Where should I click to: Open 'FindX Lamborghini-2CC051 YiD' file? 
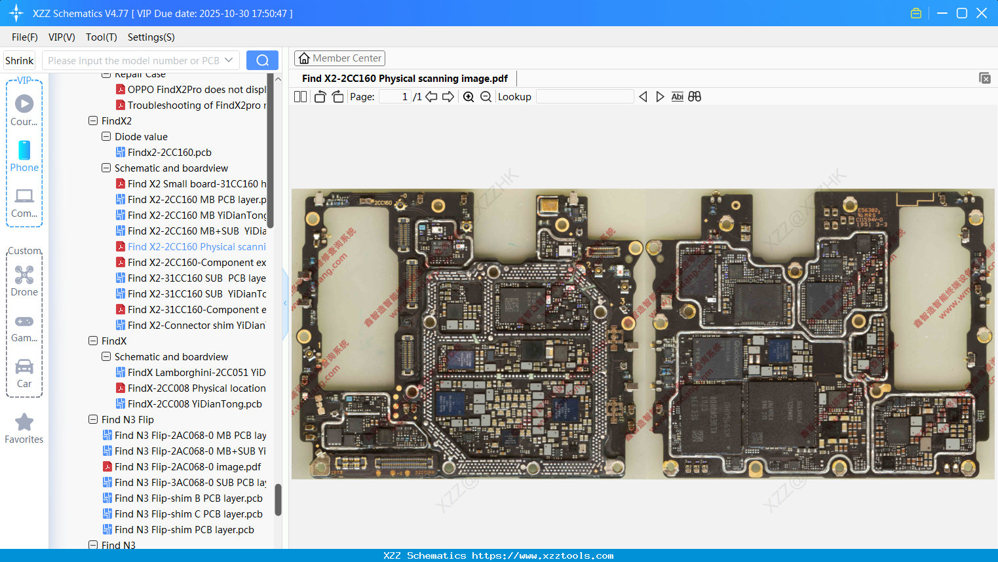[x=191, y=372]
